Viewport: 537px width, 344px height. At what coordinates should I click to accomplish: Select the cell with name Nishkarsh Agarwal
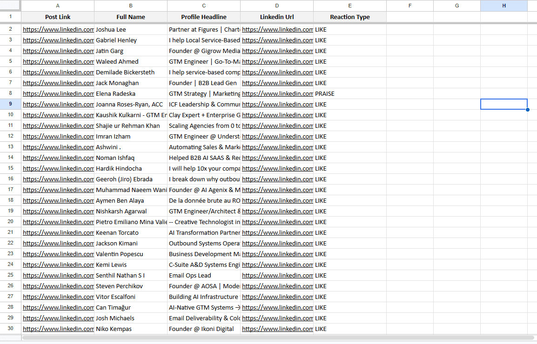[x=131, y=211]
